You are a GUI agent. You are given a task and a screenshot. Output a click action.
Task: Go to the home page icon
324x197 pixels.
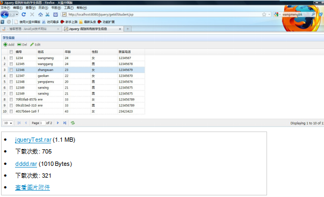(40, 14)
